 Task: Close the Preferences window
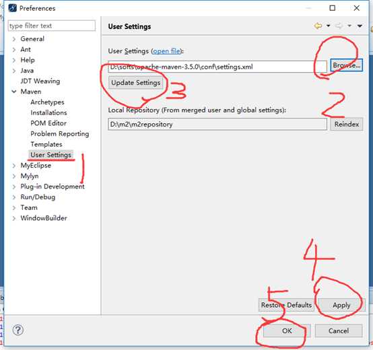(x=357, y=8)
